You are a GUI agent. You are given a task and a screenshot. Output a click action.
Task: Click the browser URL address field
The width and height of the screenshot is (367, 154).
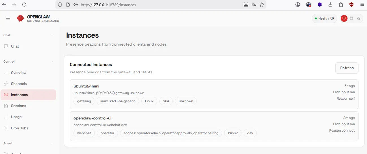point(158,5)
